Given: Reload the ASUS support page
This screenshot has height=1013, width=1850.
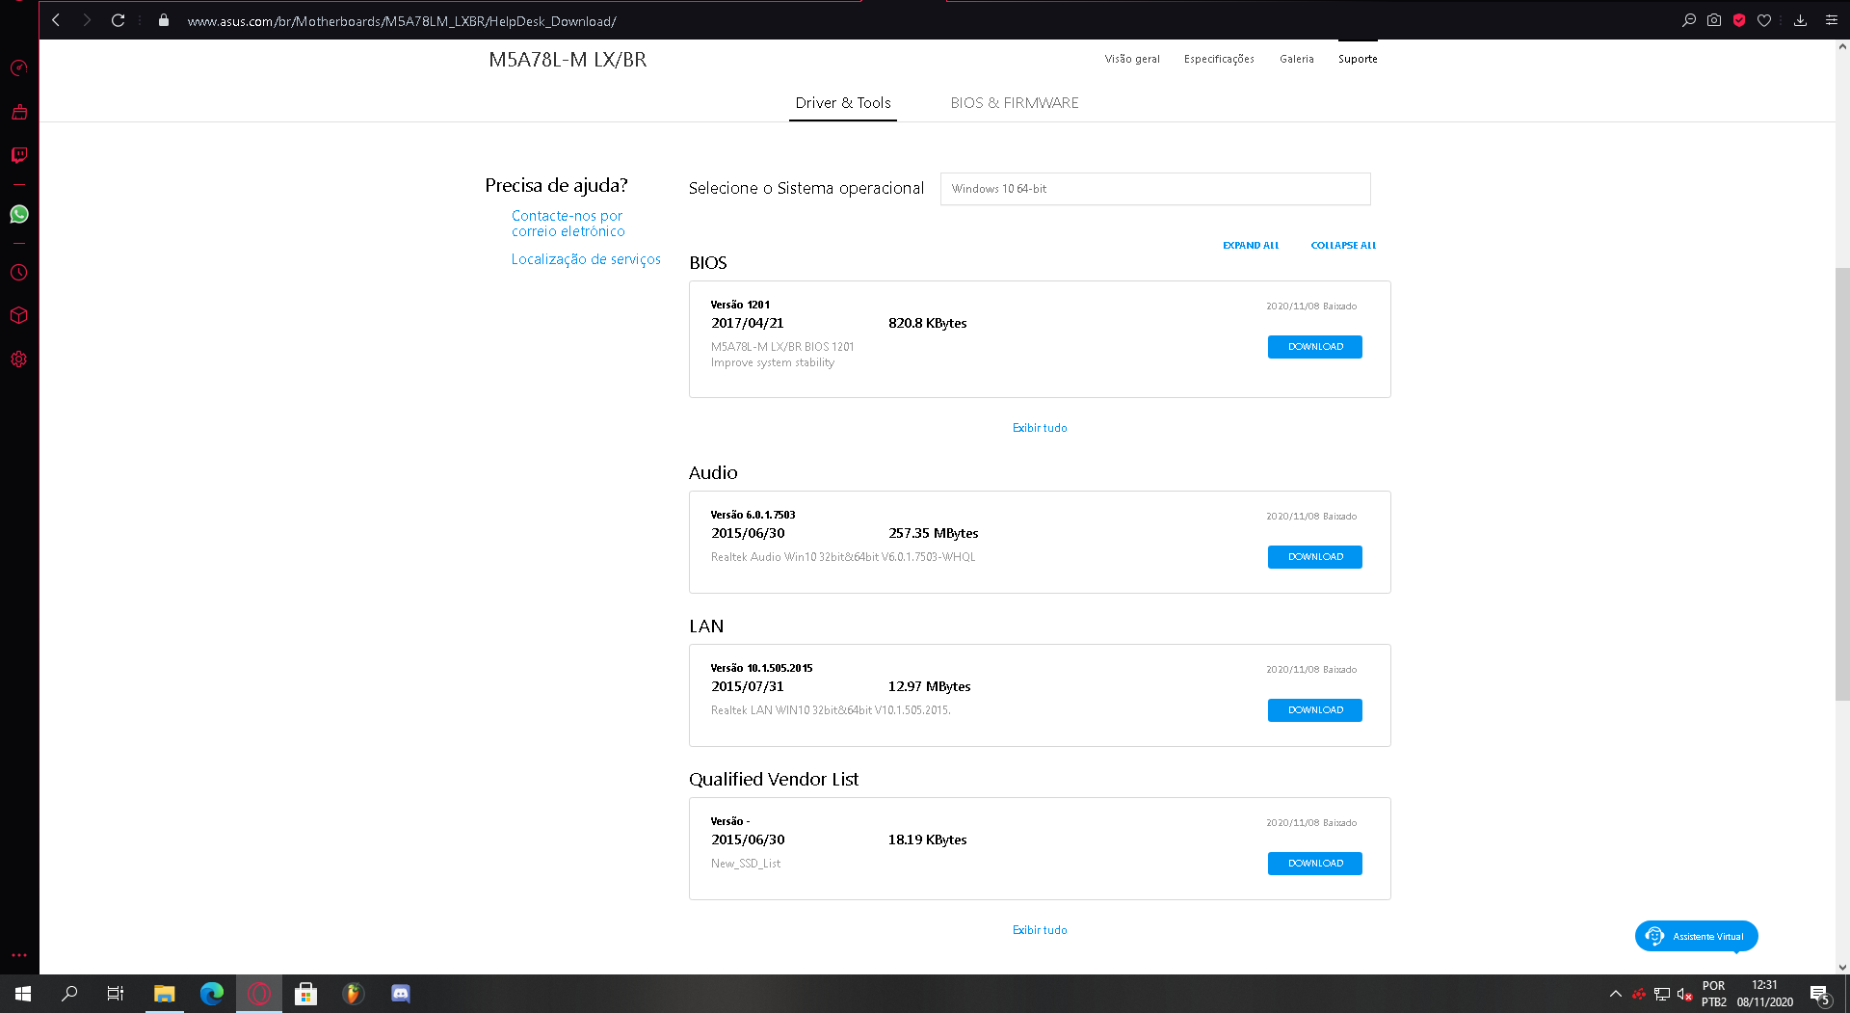Looking at the screenshot, I should [x=118, y=20].
